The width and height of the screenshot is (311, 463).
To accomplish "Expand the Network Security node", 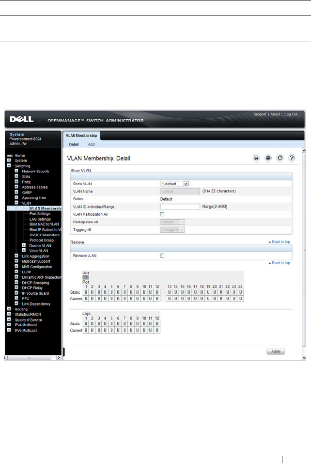I will pyautogui.click(x=16, y=171).
